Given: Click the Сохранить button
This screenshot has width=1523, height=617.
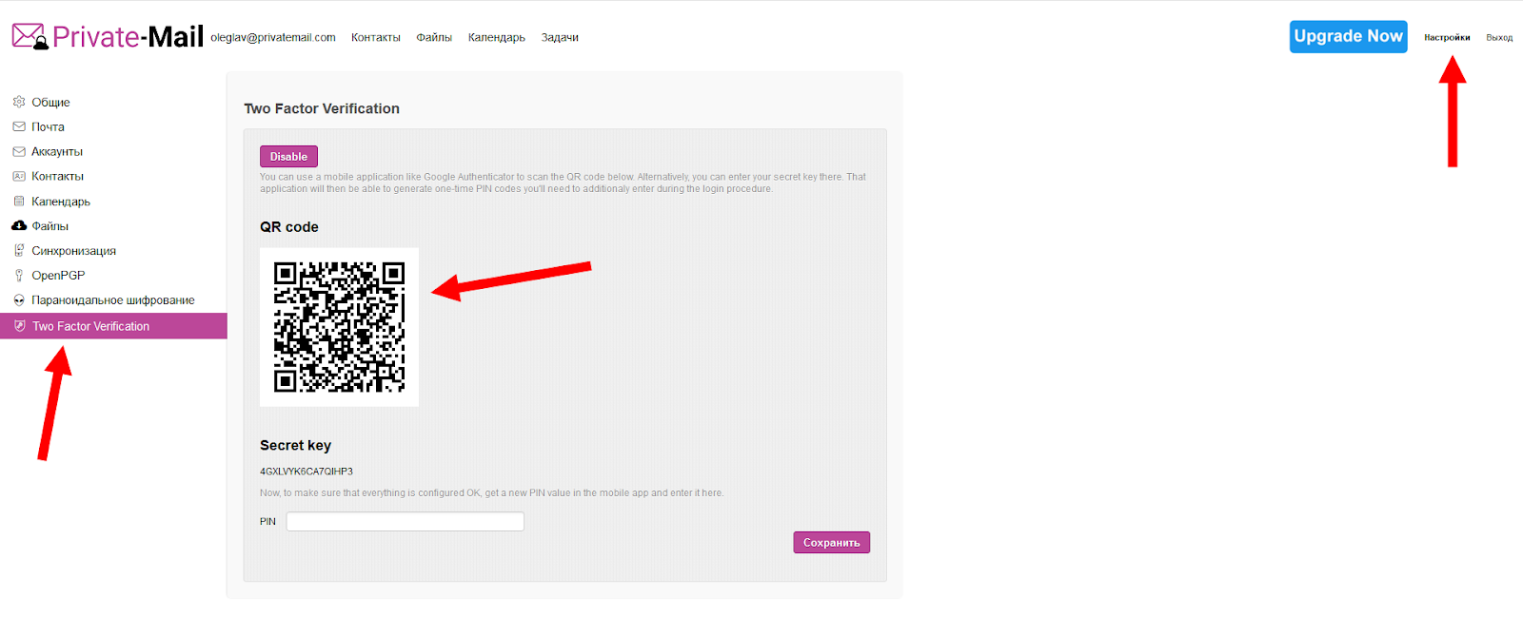Looking at the screenshot, I should tap(831, 542).
